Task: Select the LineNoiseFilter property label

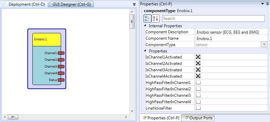Action: 159,108
